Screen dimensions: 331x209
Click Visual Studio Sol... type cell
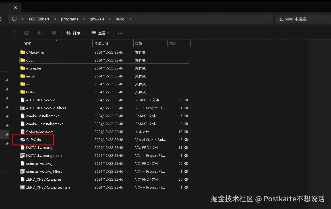pos(150,140)
